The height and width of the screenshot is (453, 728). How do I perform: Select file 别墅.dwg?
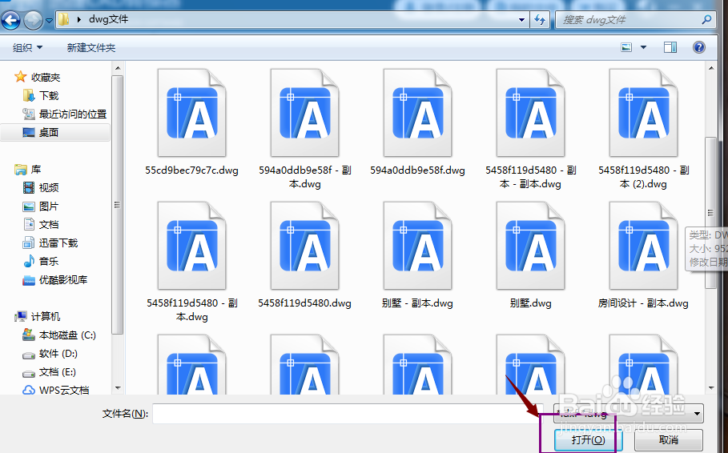coord(531,256)
